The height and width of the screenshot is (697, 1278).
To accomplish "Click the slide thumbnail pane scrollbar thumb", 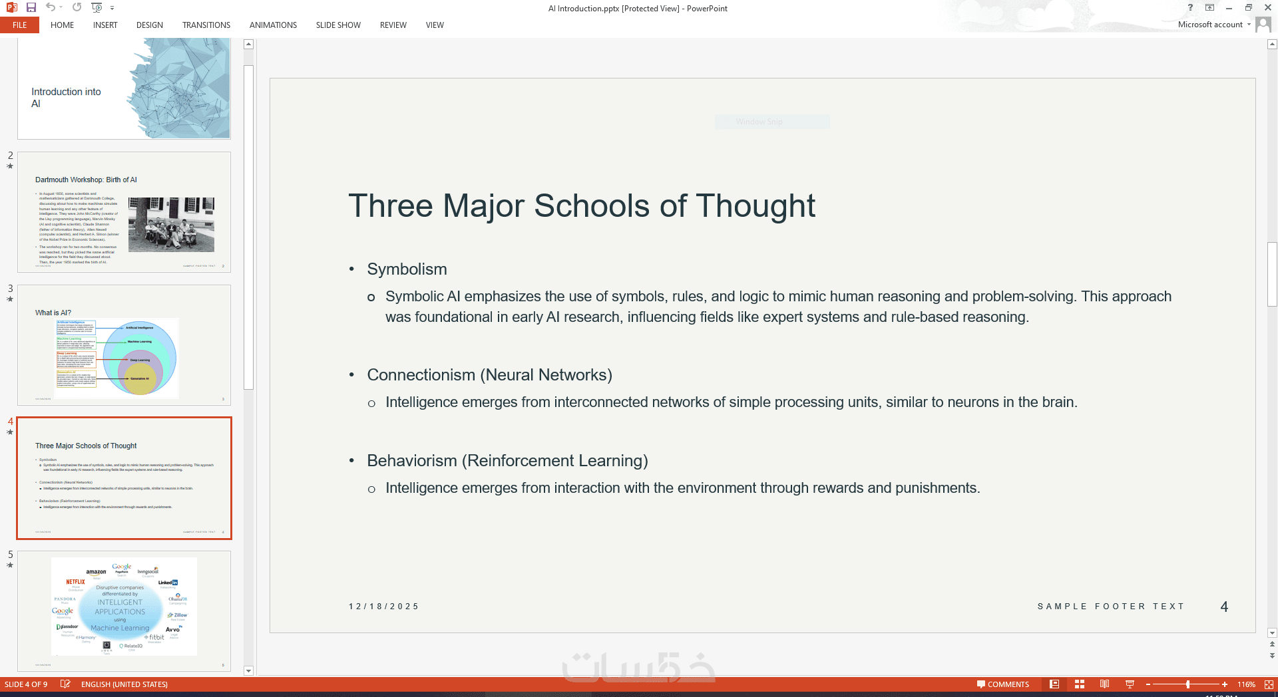I will 249,227.
